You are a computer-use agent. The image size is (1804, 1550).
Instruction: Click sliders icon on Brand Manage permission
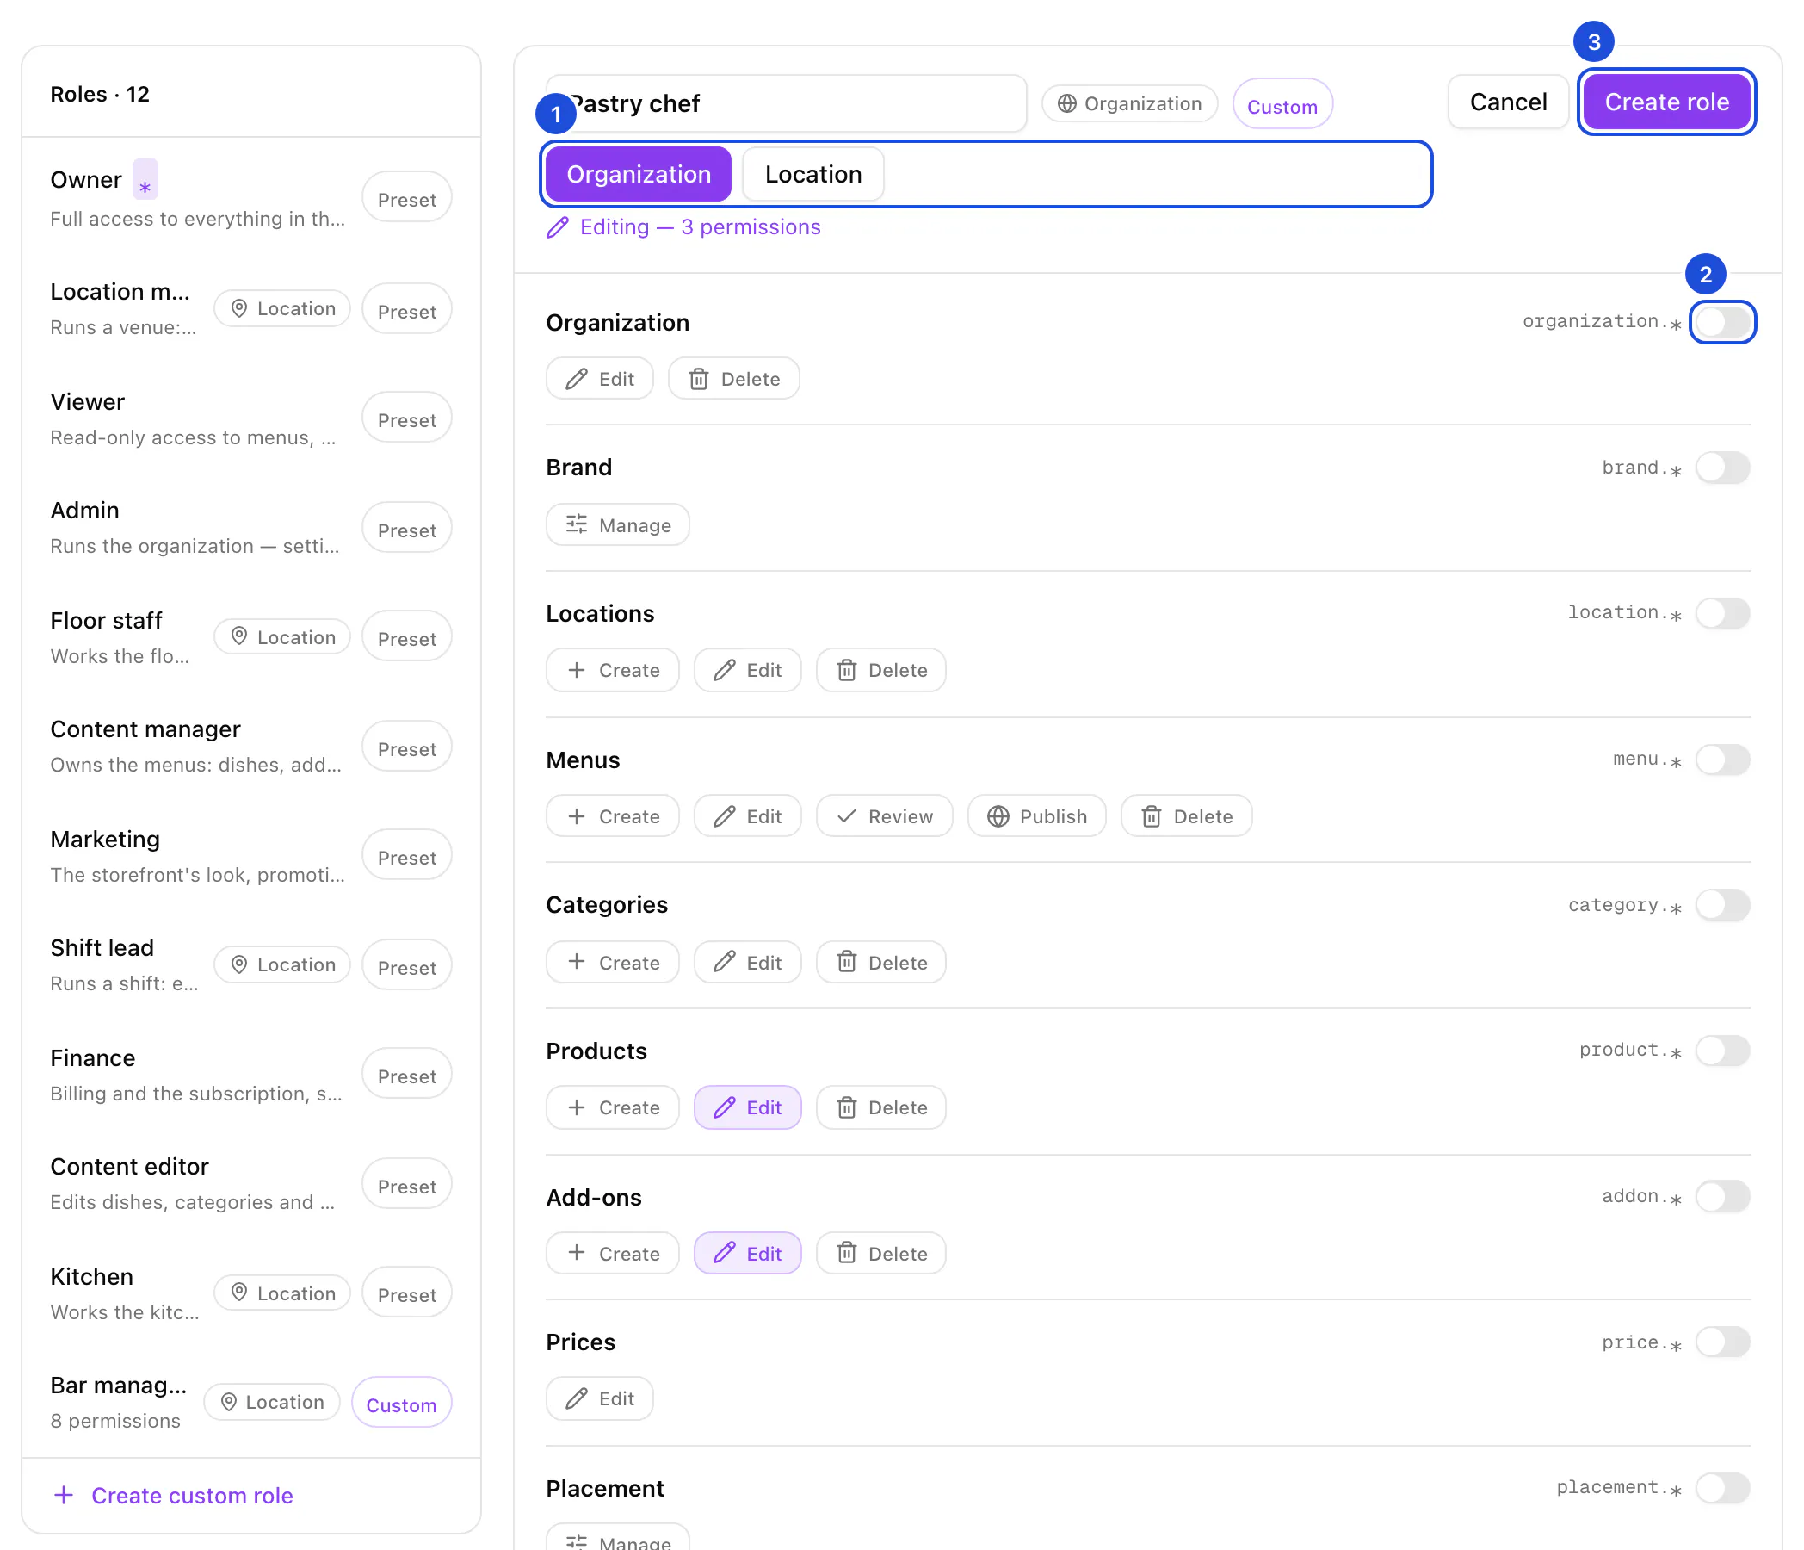pyautogui.click(x=577, y=524)
